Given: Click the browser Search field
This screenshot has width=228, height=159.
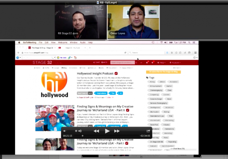Looking at the screenshot, I should click(x=146, y=52).
